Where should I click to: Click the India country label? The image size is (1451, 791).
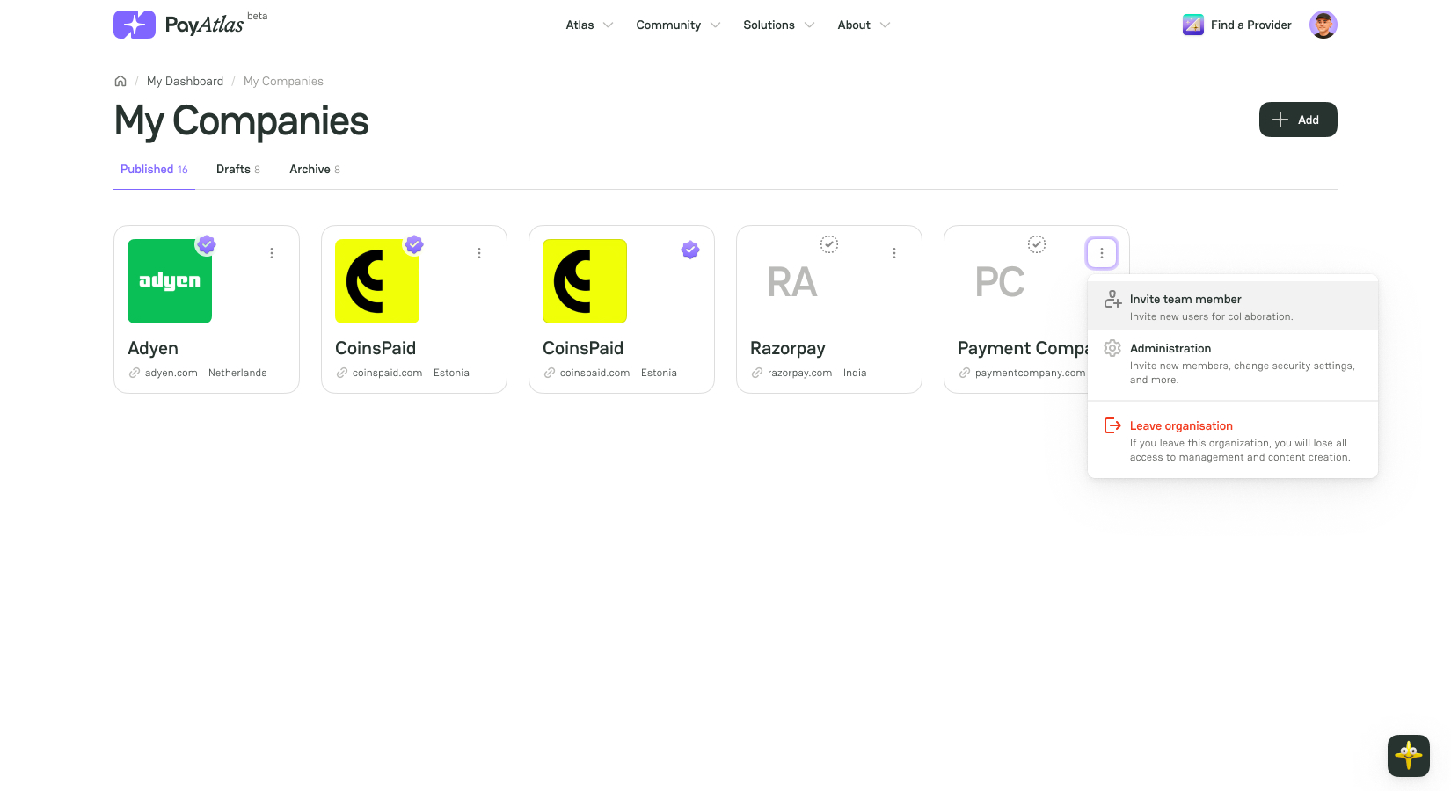coord(855,373)
